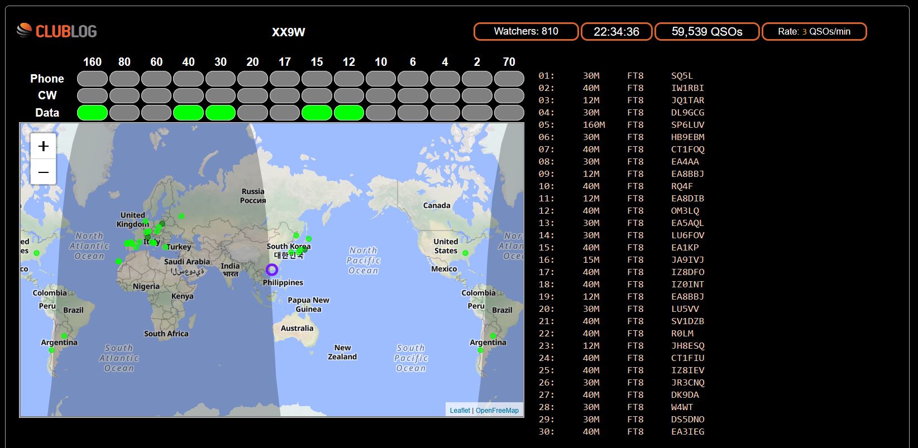Click the Club Log logo
This screenshot has width=918, height=448.
[x=56, y=31]
